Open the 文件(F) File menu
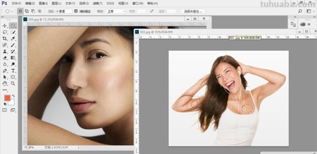The image size is (317, 154). point(16,4)
